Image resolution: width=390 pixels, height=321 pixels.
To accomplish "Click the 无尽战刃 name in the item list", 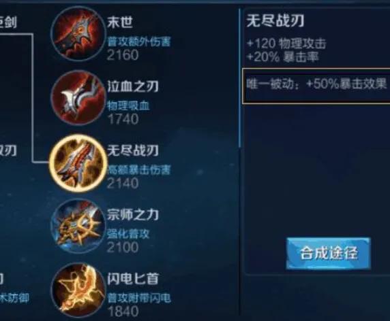I will 133,150.
